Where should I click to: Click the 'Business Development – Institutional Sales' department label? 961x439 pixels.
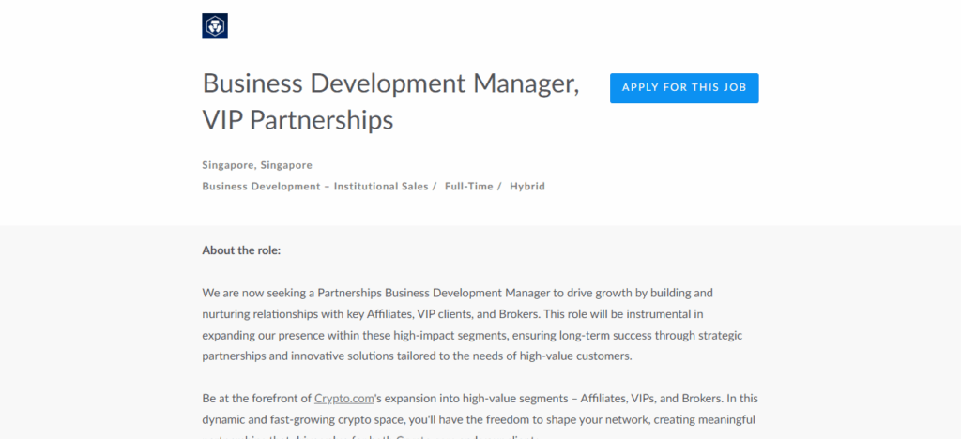click(315, 187)
